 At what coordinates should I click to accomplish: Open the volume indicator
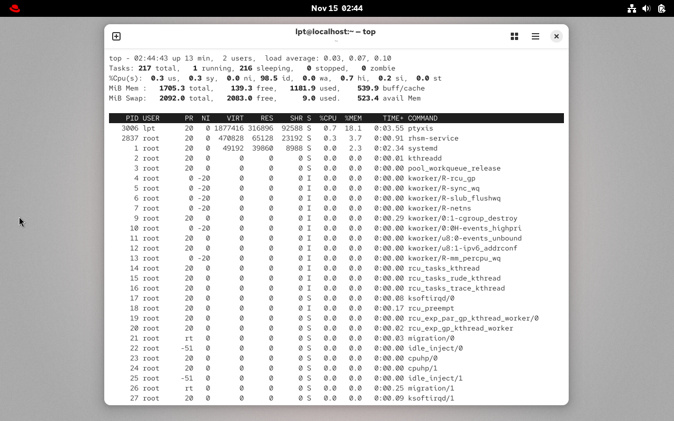coord(647,8)
